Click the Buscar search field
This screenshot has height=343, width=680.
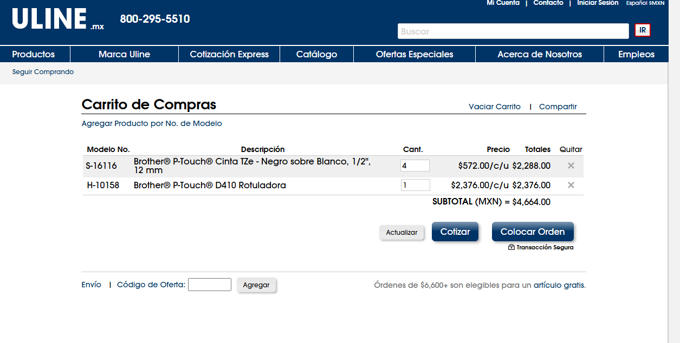click(x=513, y=31)
